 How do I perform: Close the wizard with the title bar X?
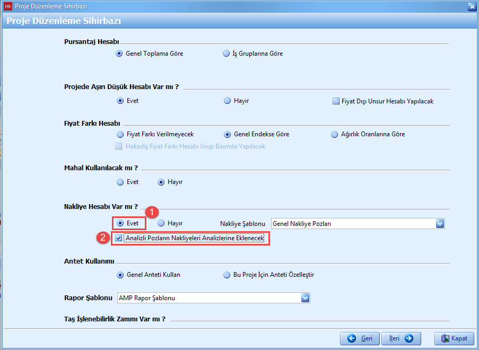coord(472,6)
